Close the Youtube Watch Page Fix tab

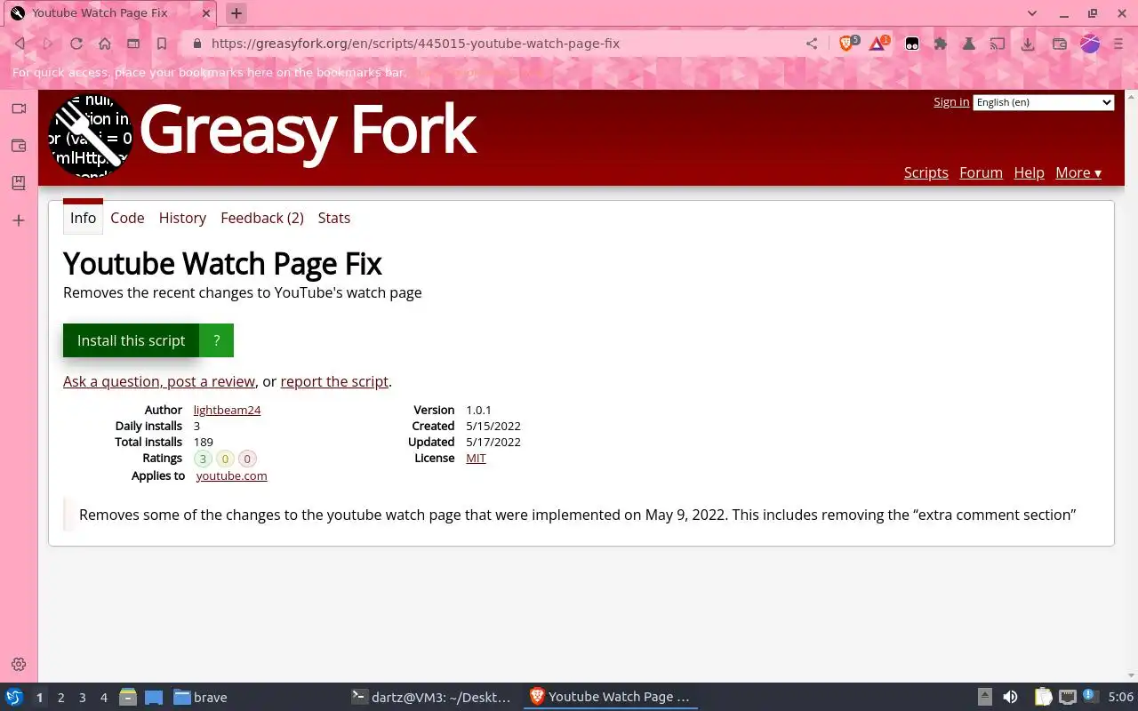[205, 13]
